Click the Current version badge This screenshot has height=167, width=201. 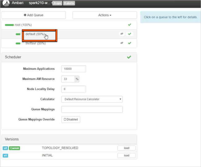pos(15,148)
